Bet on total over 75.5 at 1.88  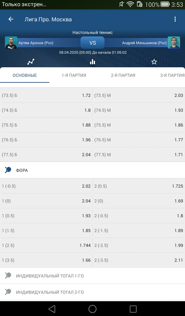pyautogui.click(x=46, y=125)
